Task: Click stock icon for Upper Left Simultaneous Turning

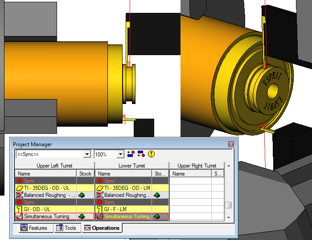Action: [x=82, y=216]
